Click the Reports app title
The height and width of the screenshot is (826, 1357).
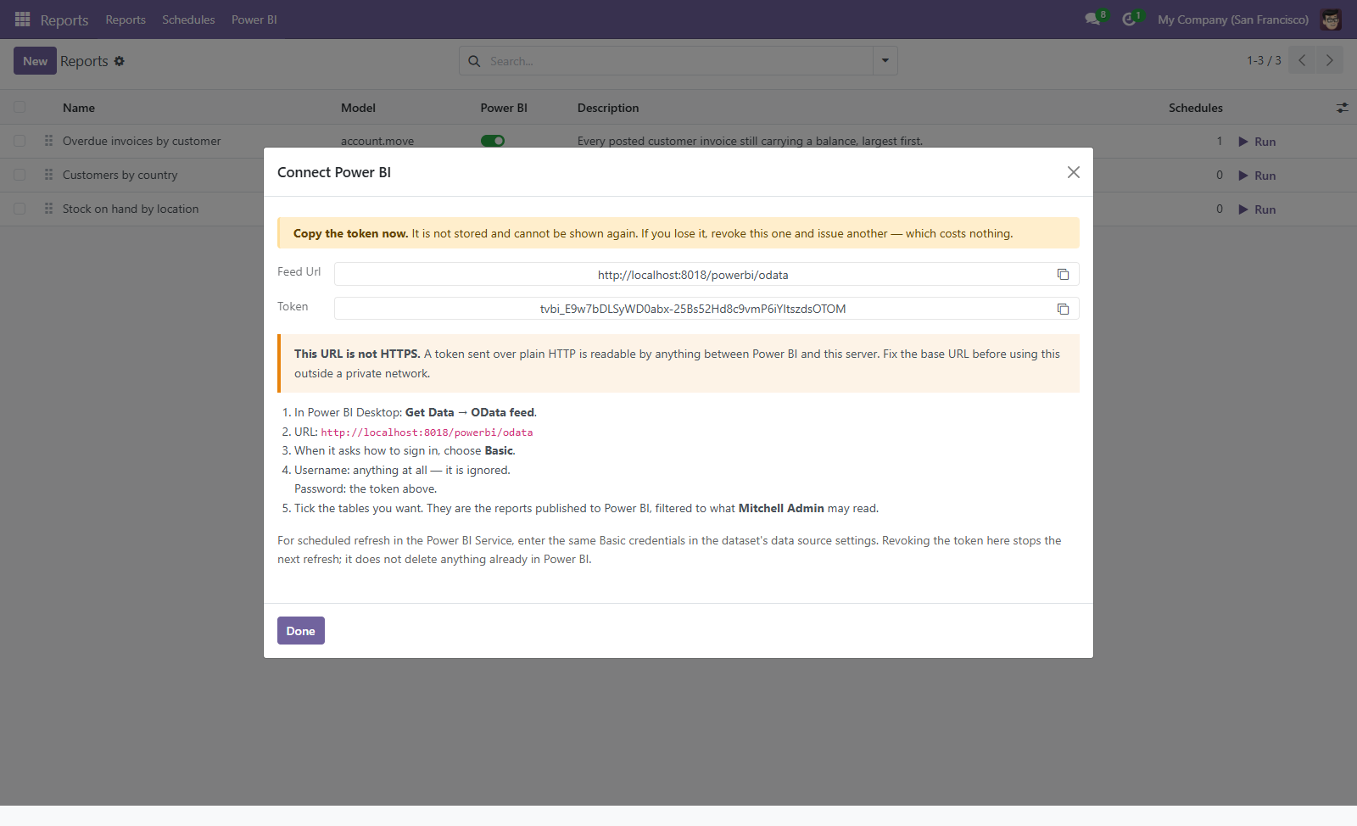64,20
